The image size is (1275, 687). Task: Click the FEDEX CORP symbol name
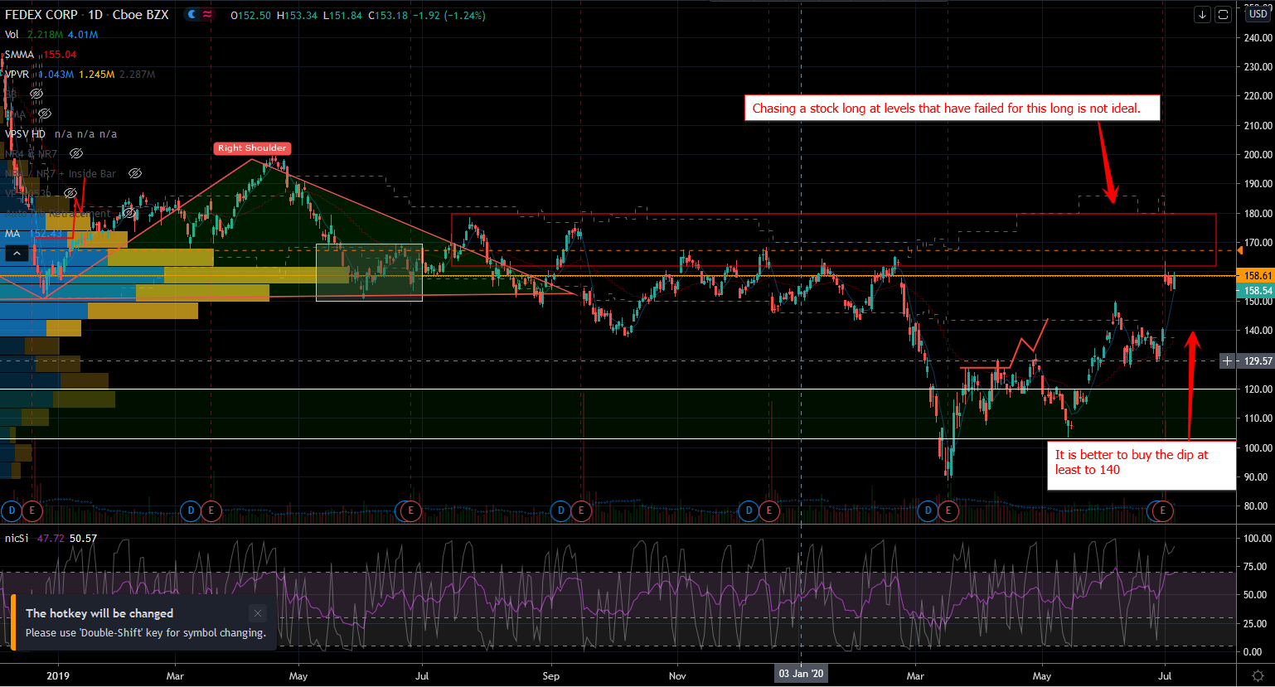click(41, 15)
